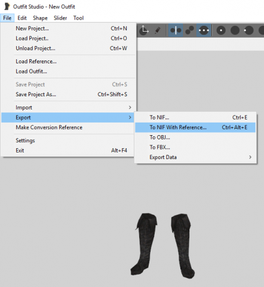Screen dimensions: 264x287
Task: Click Load Reference menu entry
Action: point(68,62)
